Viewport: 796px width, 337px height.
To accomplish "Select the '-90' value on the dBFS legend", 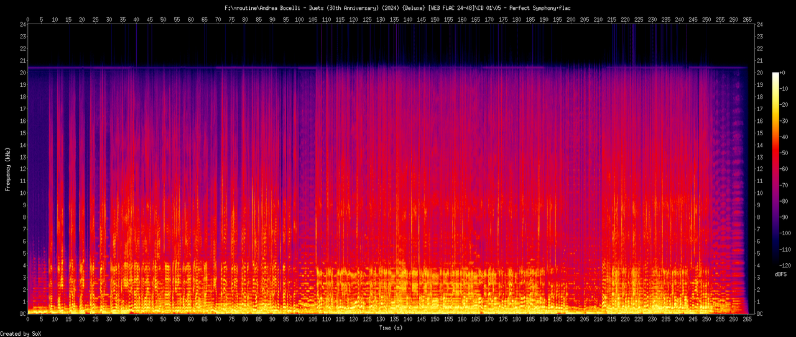I will 785,217.
